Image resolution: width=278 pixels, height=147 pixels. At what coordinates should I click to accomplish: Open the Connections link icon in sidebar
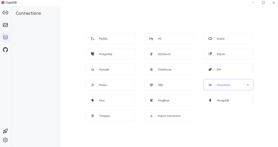tap(5, 13)
